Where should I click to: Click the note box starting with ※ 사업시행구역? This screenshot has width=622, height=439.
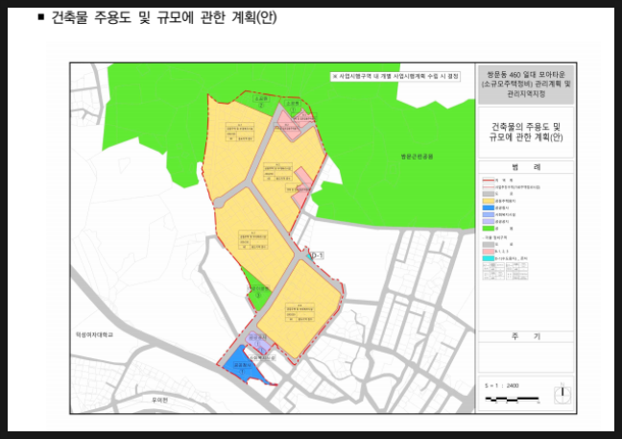pos(395,76)
